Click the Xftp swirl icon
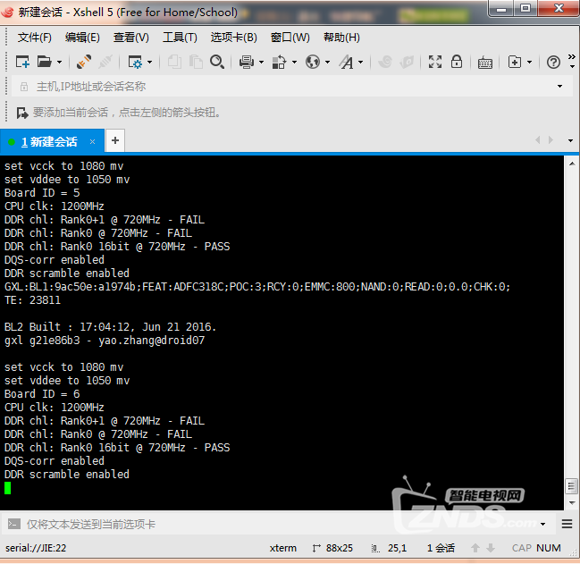Image resolution: width=580 pixels, height=564 pixels. (x=385, y=63)
